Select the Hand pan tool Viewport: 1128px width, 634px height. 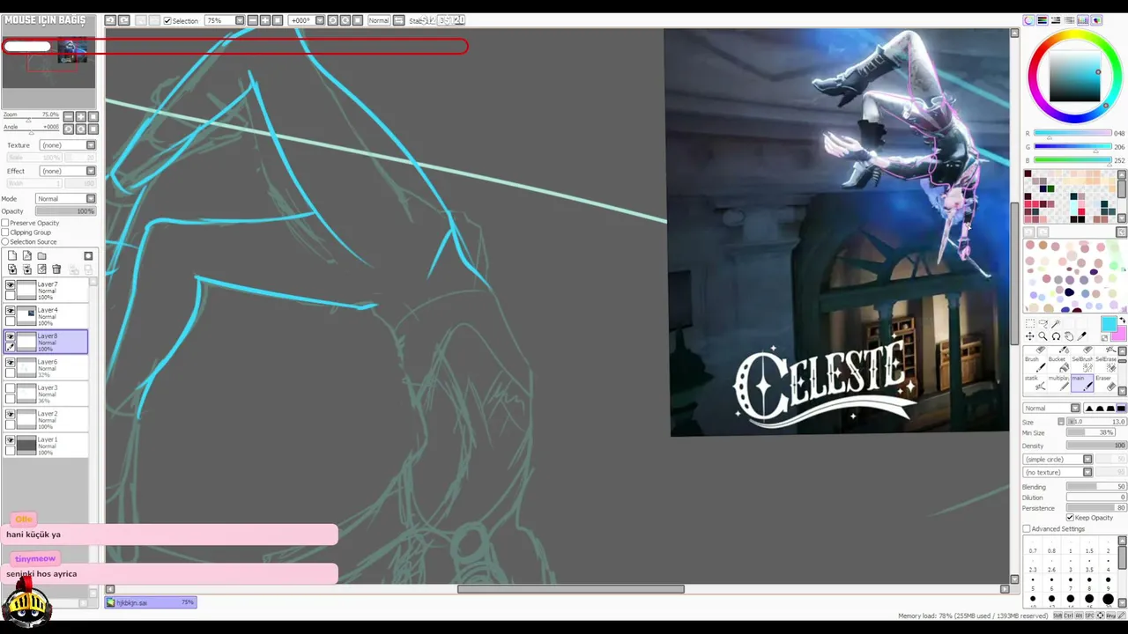pyautogui.click(x=1069, y=336)
